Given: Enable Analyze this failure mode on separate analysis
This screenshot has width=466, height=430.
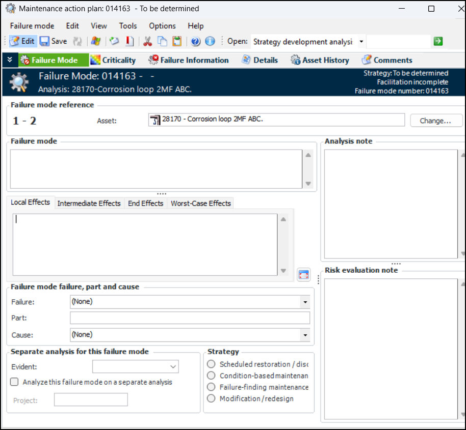Looking at the screenshot, I should click(x=14, y=382).
